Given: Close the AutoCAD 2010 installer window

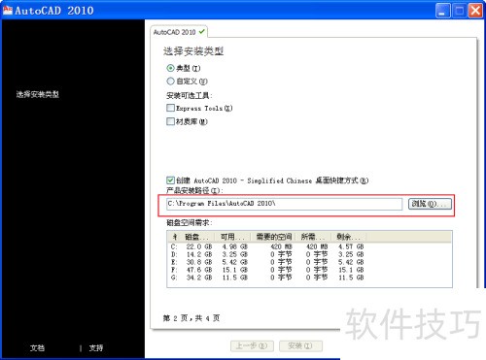Looking at the screenshot, I should coord(475,11).
